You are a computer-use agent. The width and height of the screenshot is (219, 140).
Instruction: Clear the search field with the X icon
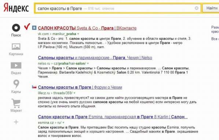[197, 8]
